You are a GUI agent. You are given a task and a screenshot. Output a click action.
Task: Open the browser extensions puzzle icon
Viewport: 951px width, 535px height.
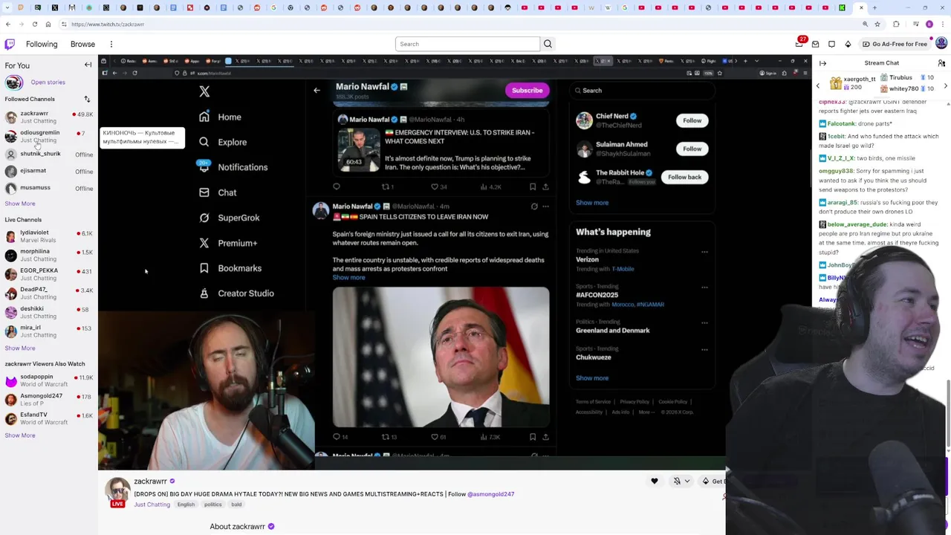[x=896, y=25]
